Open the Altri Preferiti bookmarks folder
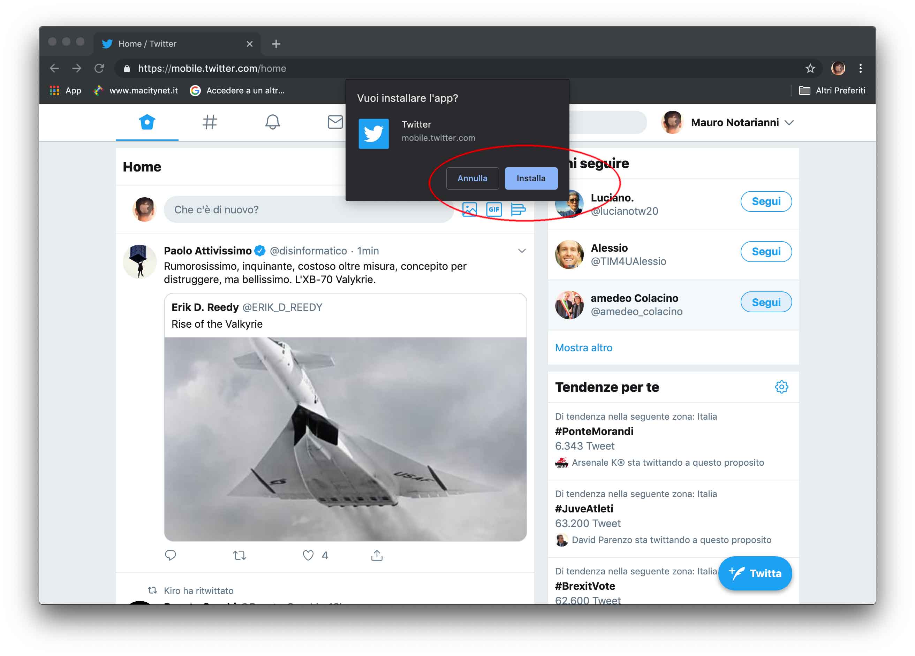This screenshot has height=656, width=915. (832, 90)
